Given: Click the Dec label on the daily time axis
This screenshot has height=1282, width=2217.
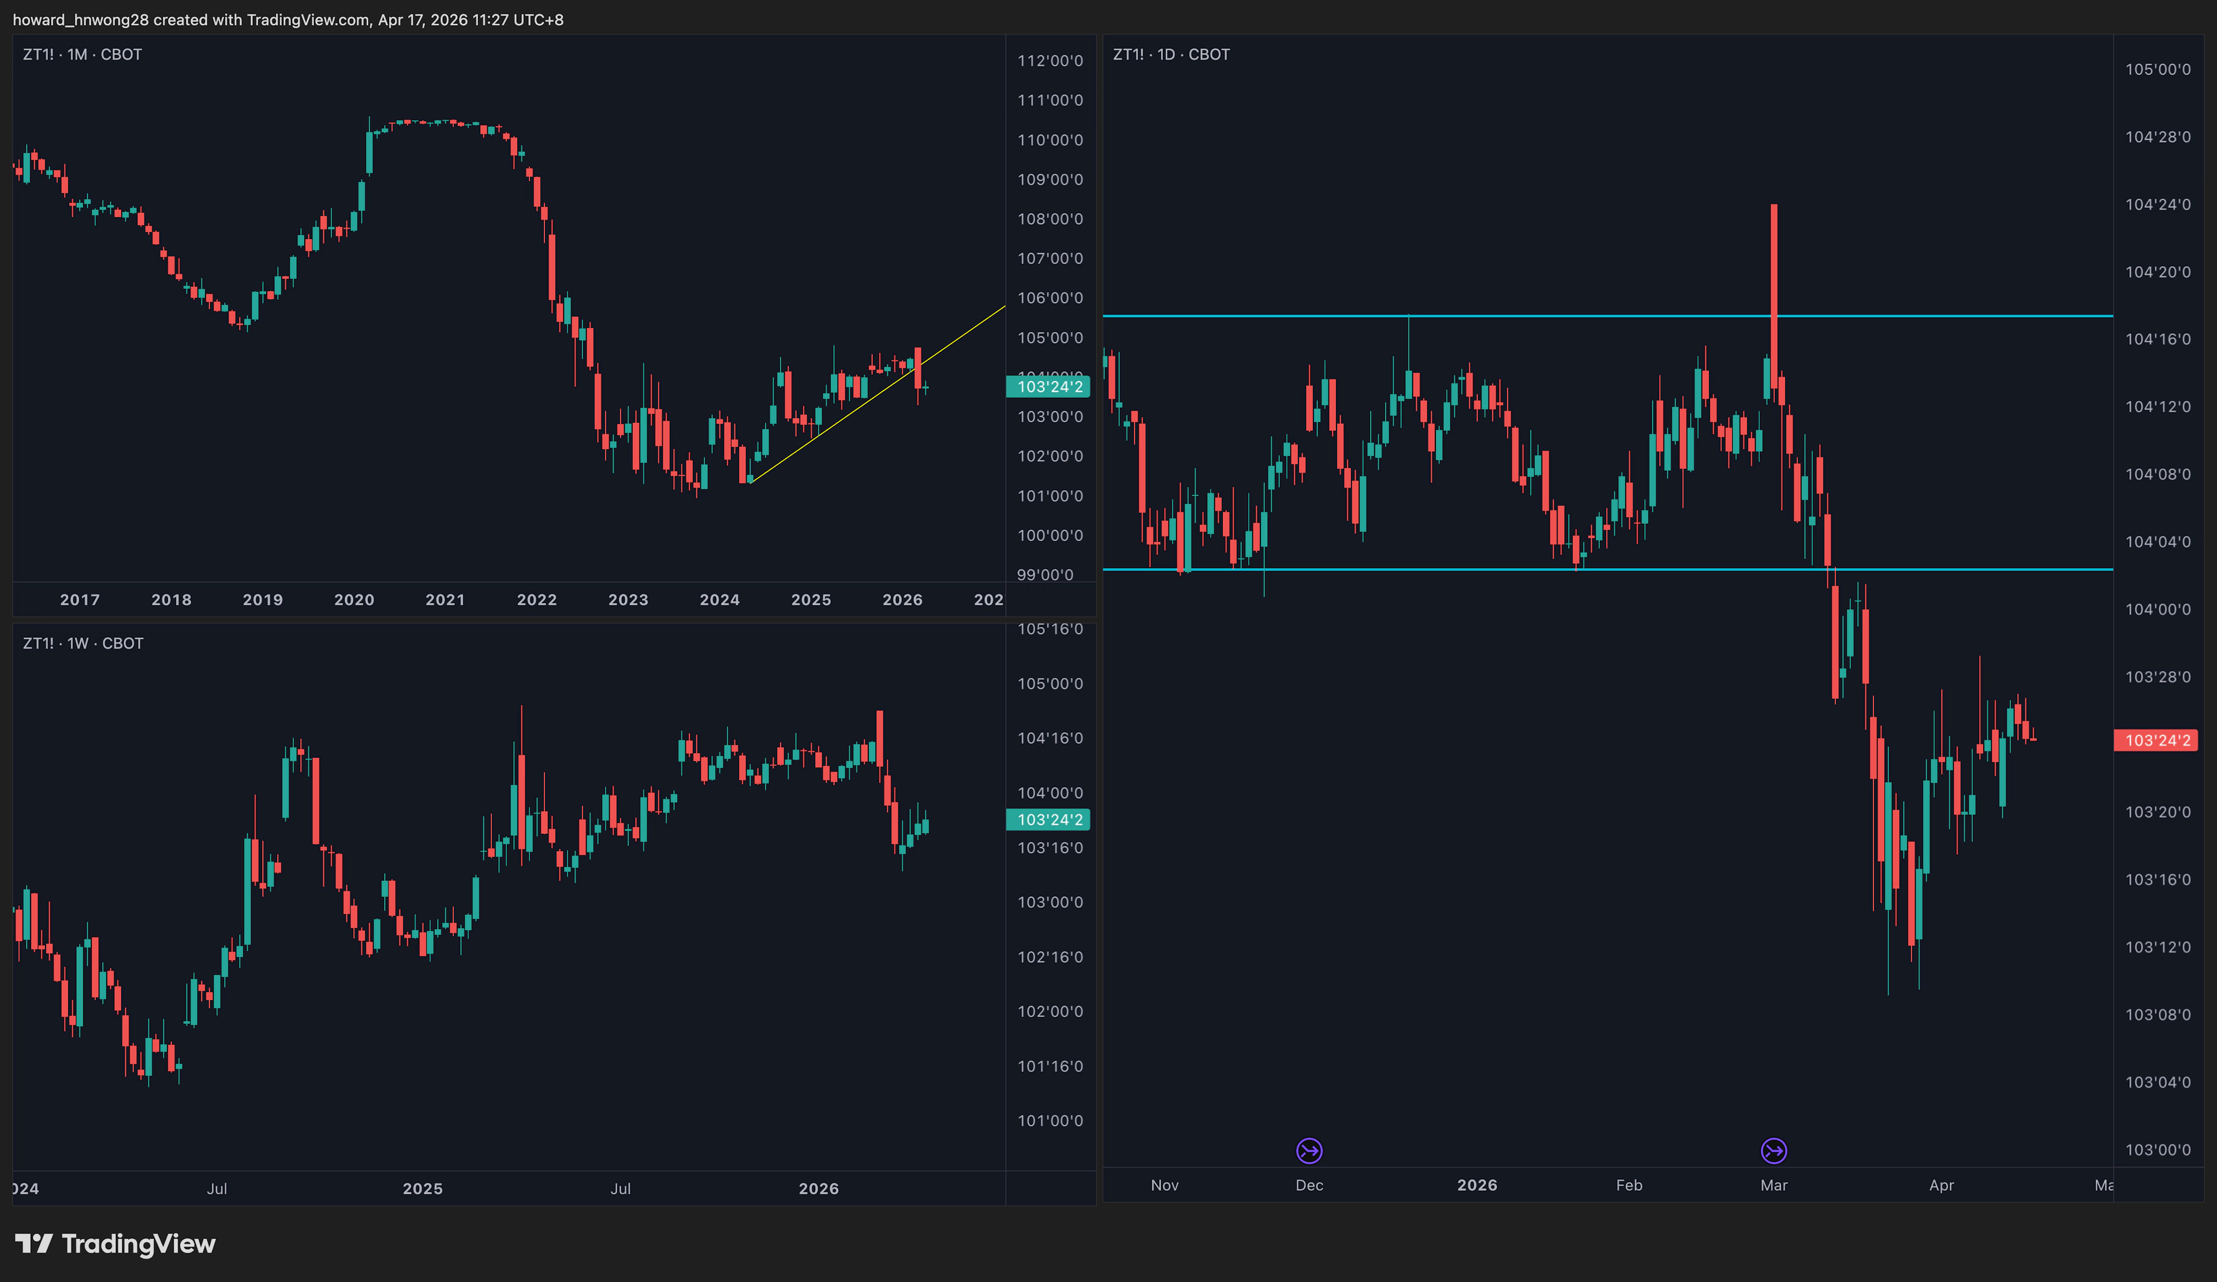Looking at the screenshot, I should coord(1309,1185).
